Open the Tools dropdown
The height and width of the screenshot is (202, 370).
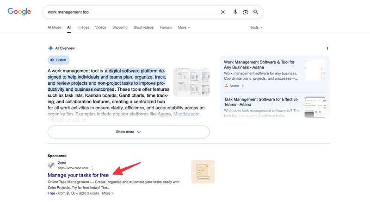tap(256, 27)
